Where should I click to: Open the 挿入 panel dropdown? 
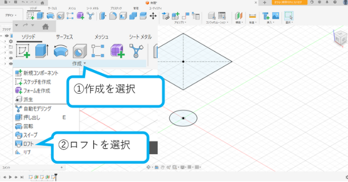point(270,22)
